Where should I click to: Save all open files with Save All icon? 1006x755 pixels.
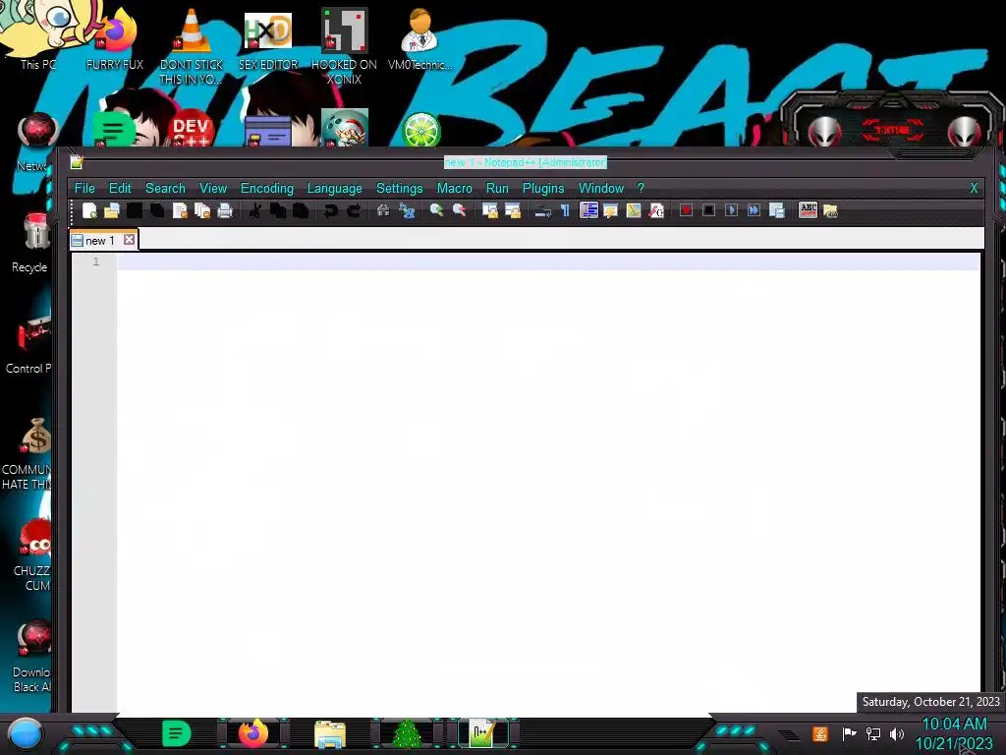pyautogui.click(x=157, y=210)
